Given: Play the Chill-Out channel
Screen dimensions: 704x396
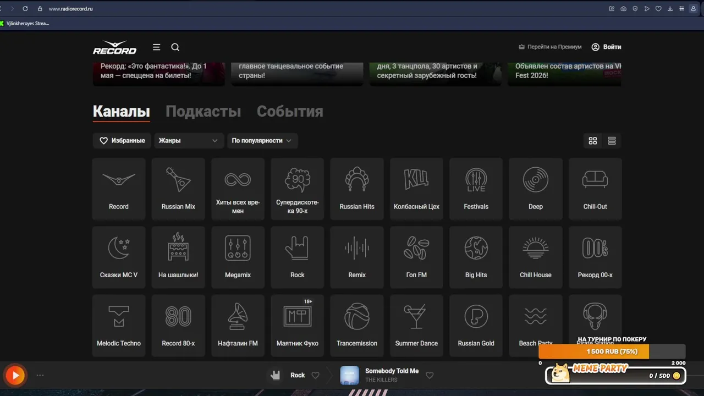Looking at the screenshot, I should [x=595, y=189].
